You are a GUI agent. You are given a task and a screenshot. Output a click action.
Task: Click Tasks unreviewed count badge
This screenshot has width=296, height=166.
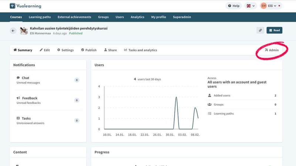click(x=77, y=121)
